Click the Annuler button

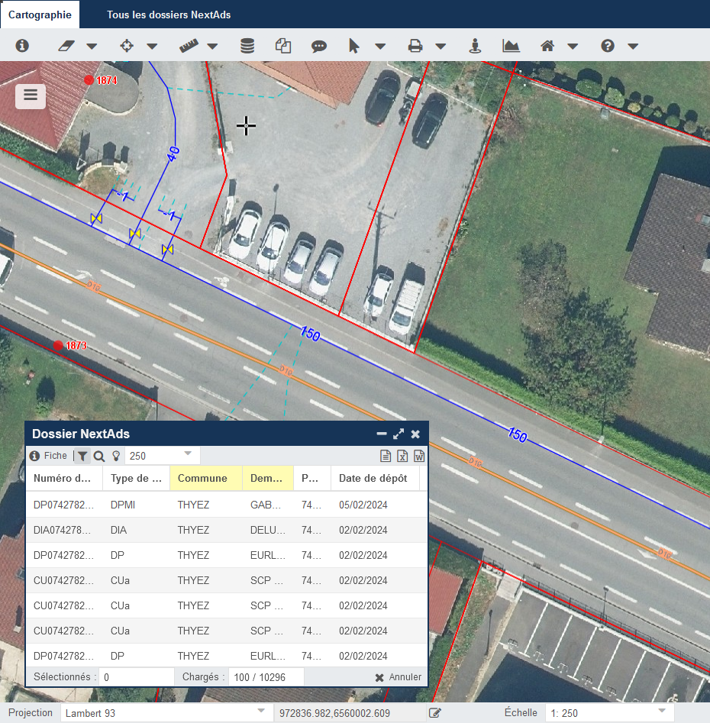click(x=399, y=677)
